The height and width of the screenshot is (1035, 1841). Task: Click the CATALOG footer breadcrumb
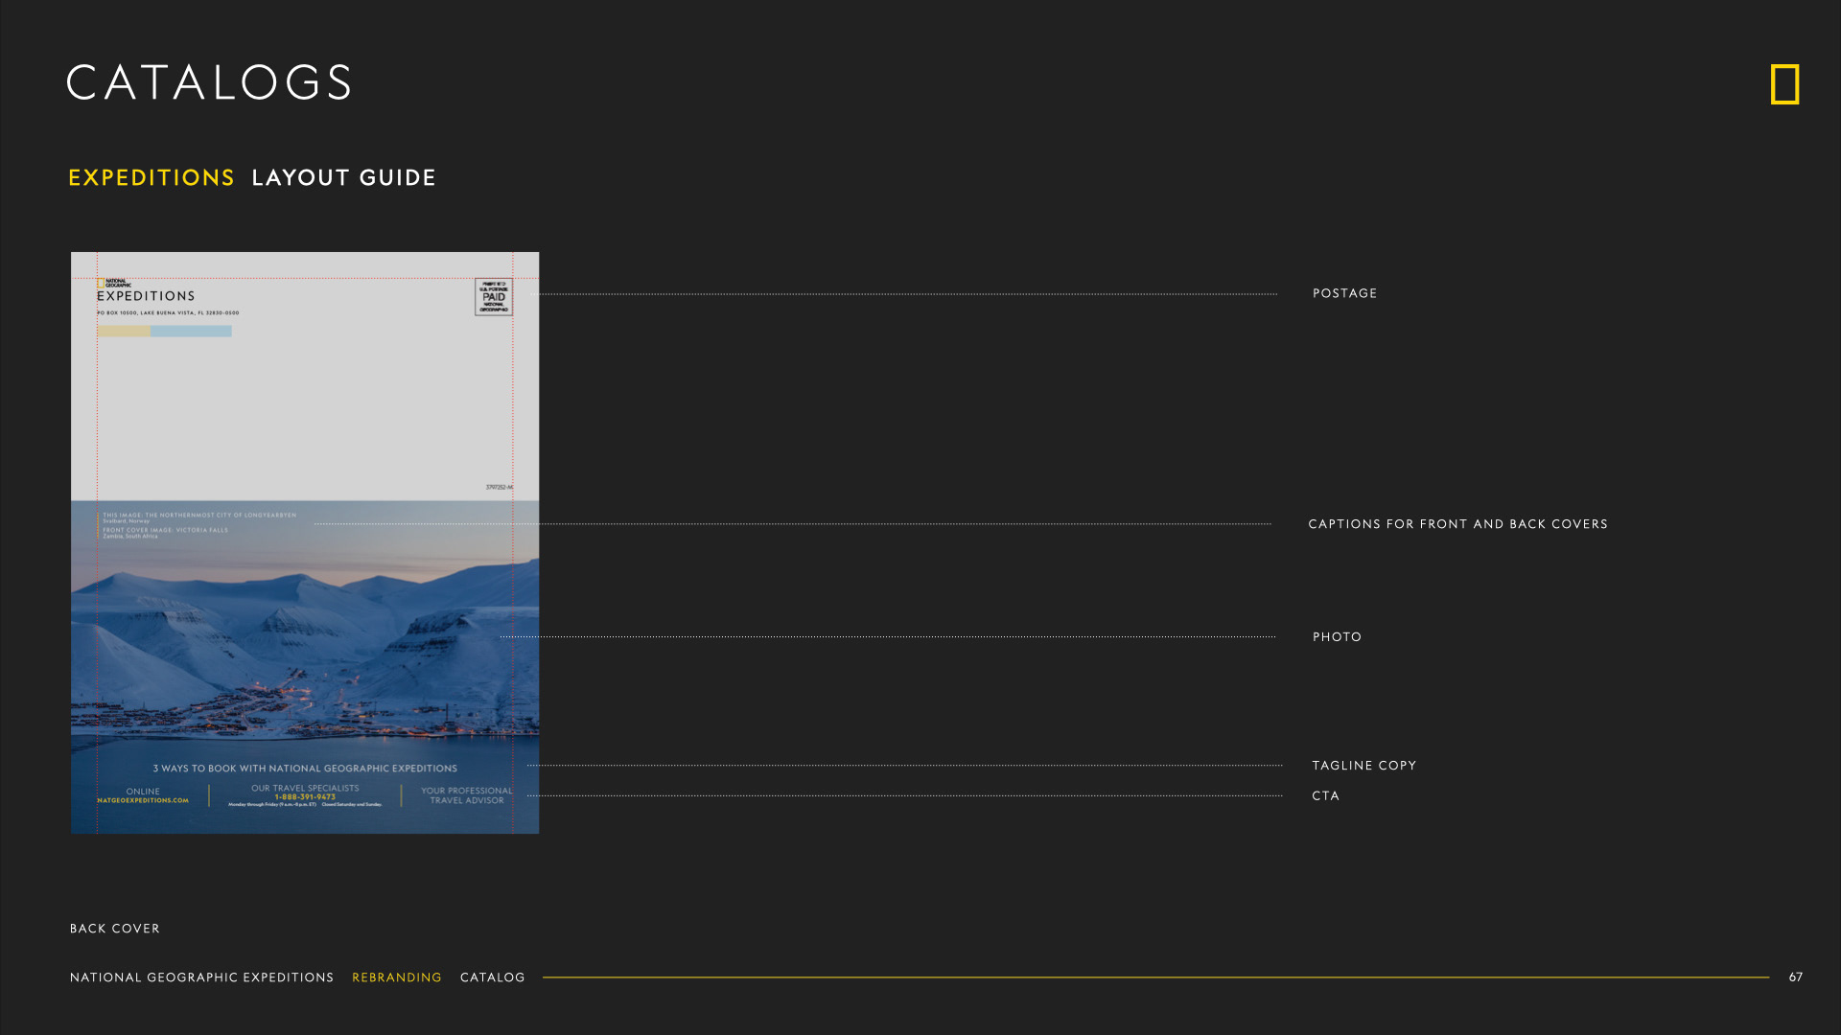[x=492, y=977]
